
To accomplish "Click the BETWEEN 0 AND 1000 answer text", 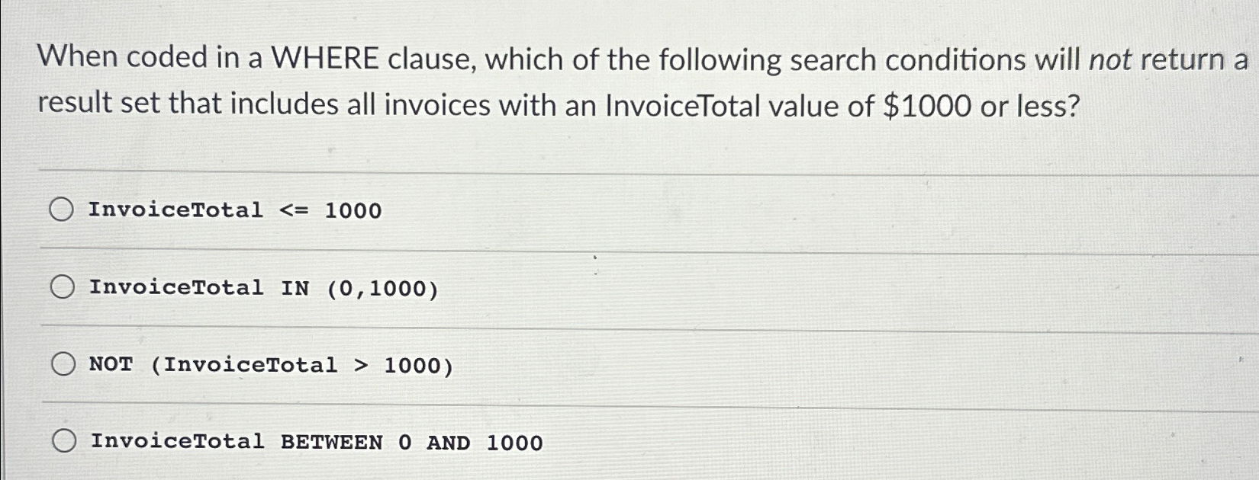I will pyautogui.click(x=315, y=442).
